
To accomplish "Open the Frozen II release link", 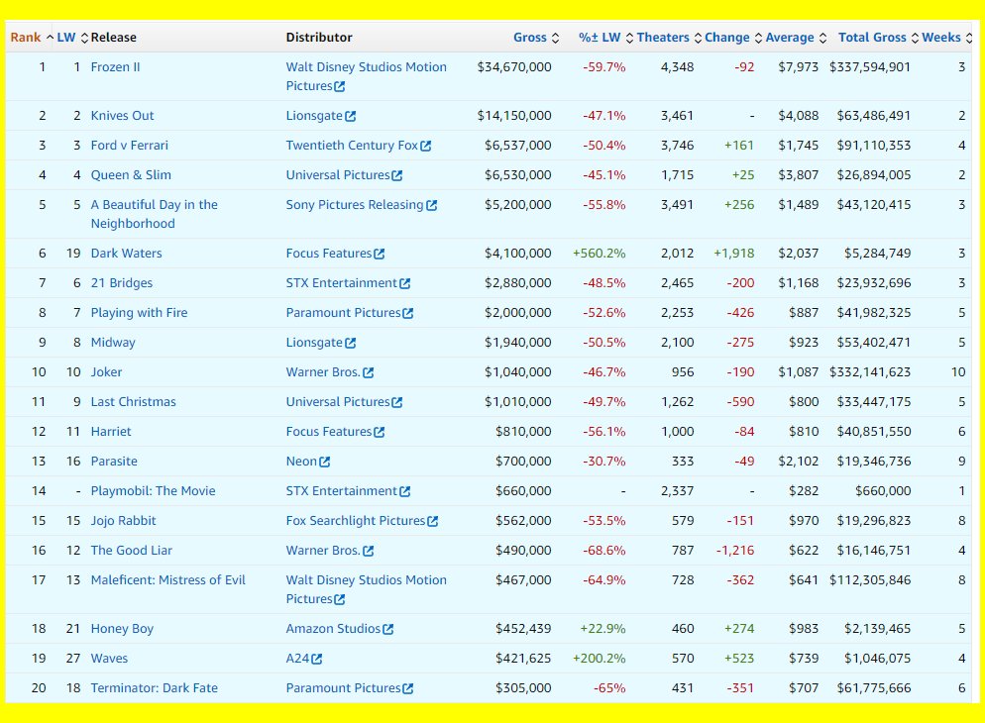I will pyautogui.click(x=115, y=67).
